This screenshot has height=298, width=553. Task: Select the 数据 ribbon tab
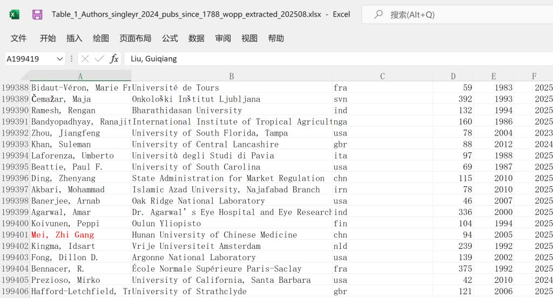point(196,38)
